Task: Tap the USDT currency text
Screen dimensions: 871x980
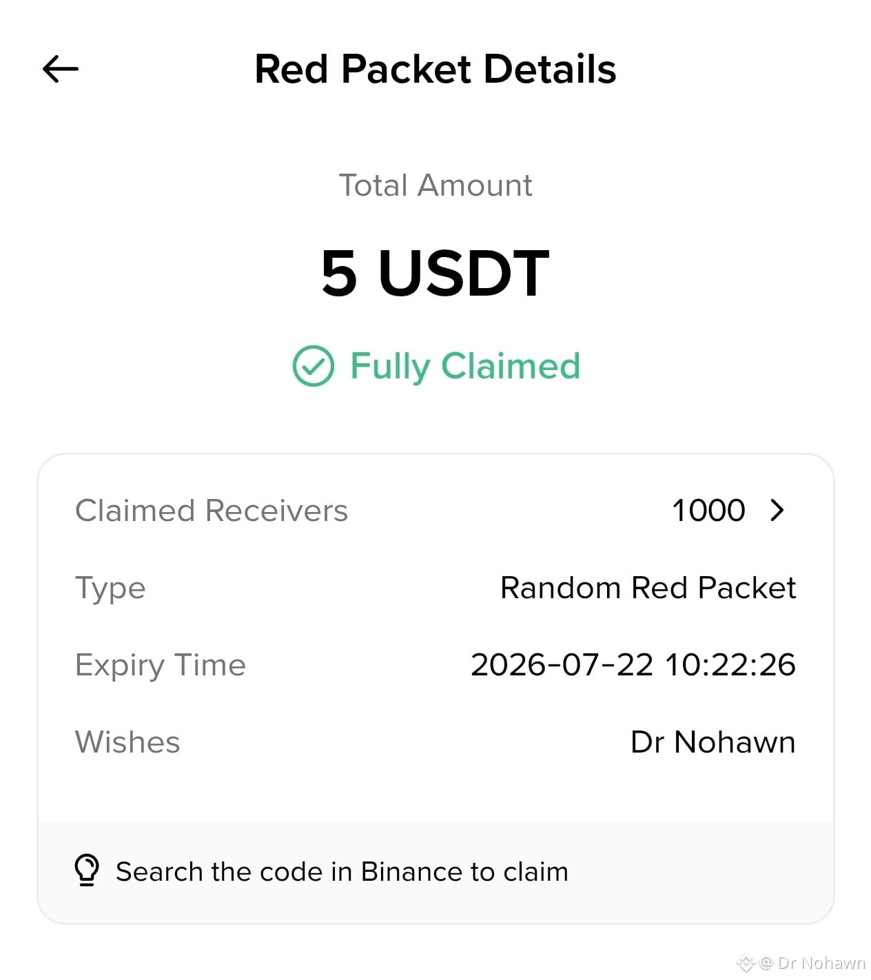Action: [464, 273]
